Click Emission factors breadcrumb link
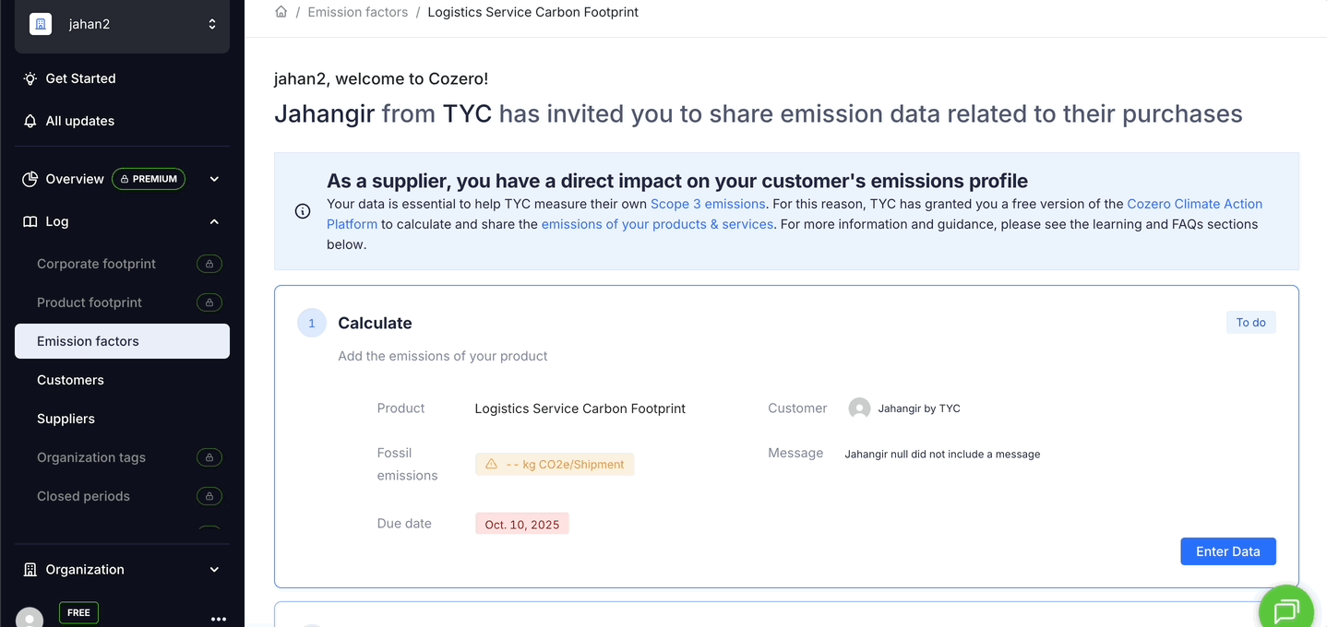Image resolution: width=1327 pixels, height=627 pixels. point(357,12)
